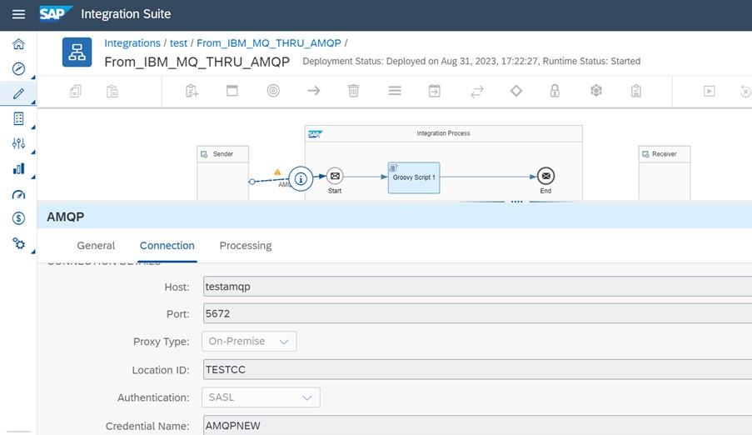Open the Discover compass icon in sidebar
The image size is (752, 435).
[18, 68]
